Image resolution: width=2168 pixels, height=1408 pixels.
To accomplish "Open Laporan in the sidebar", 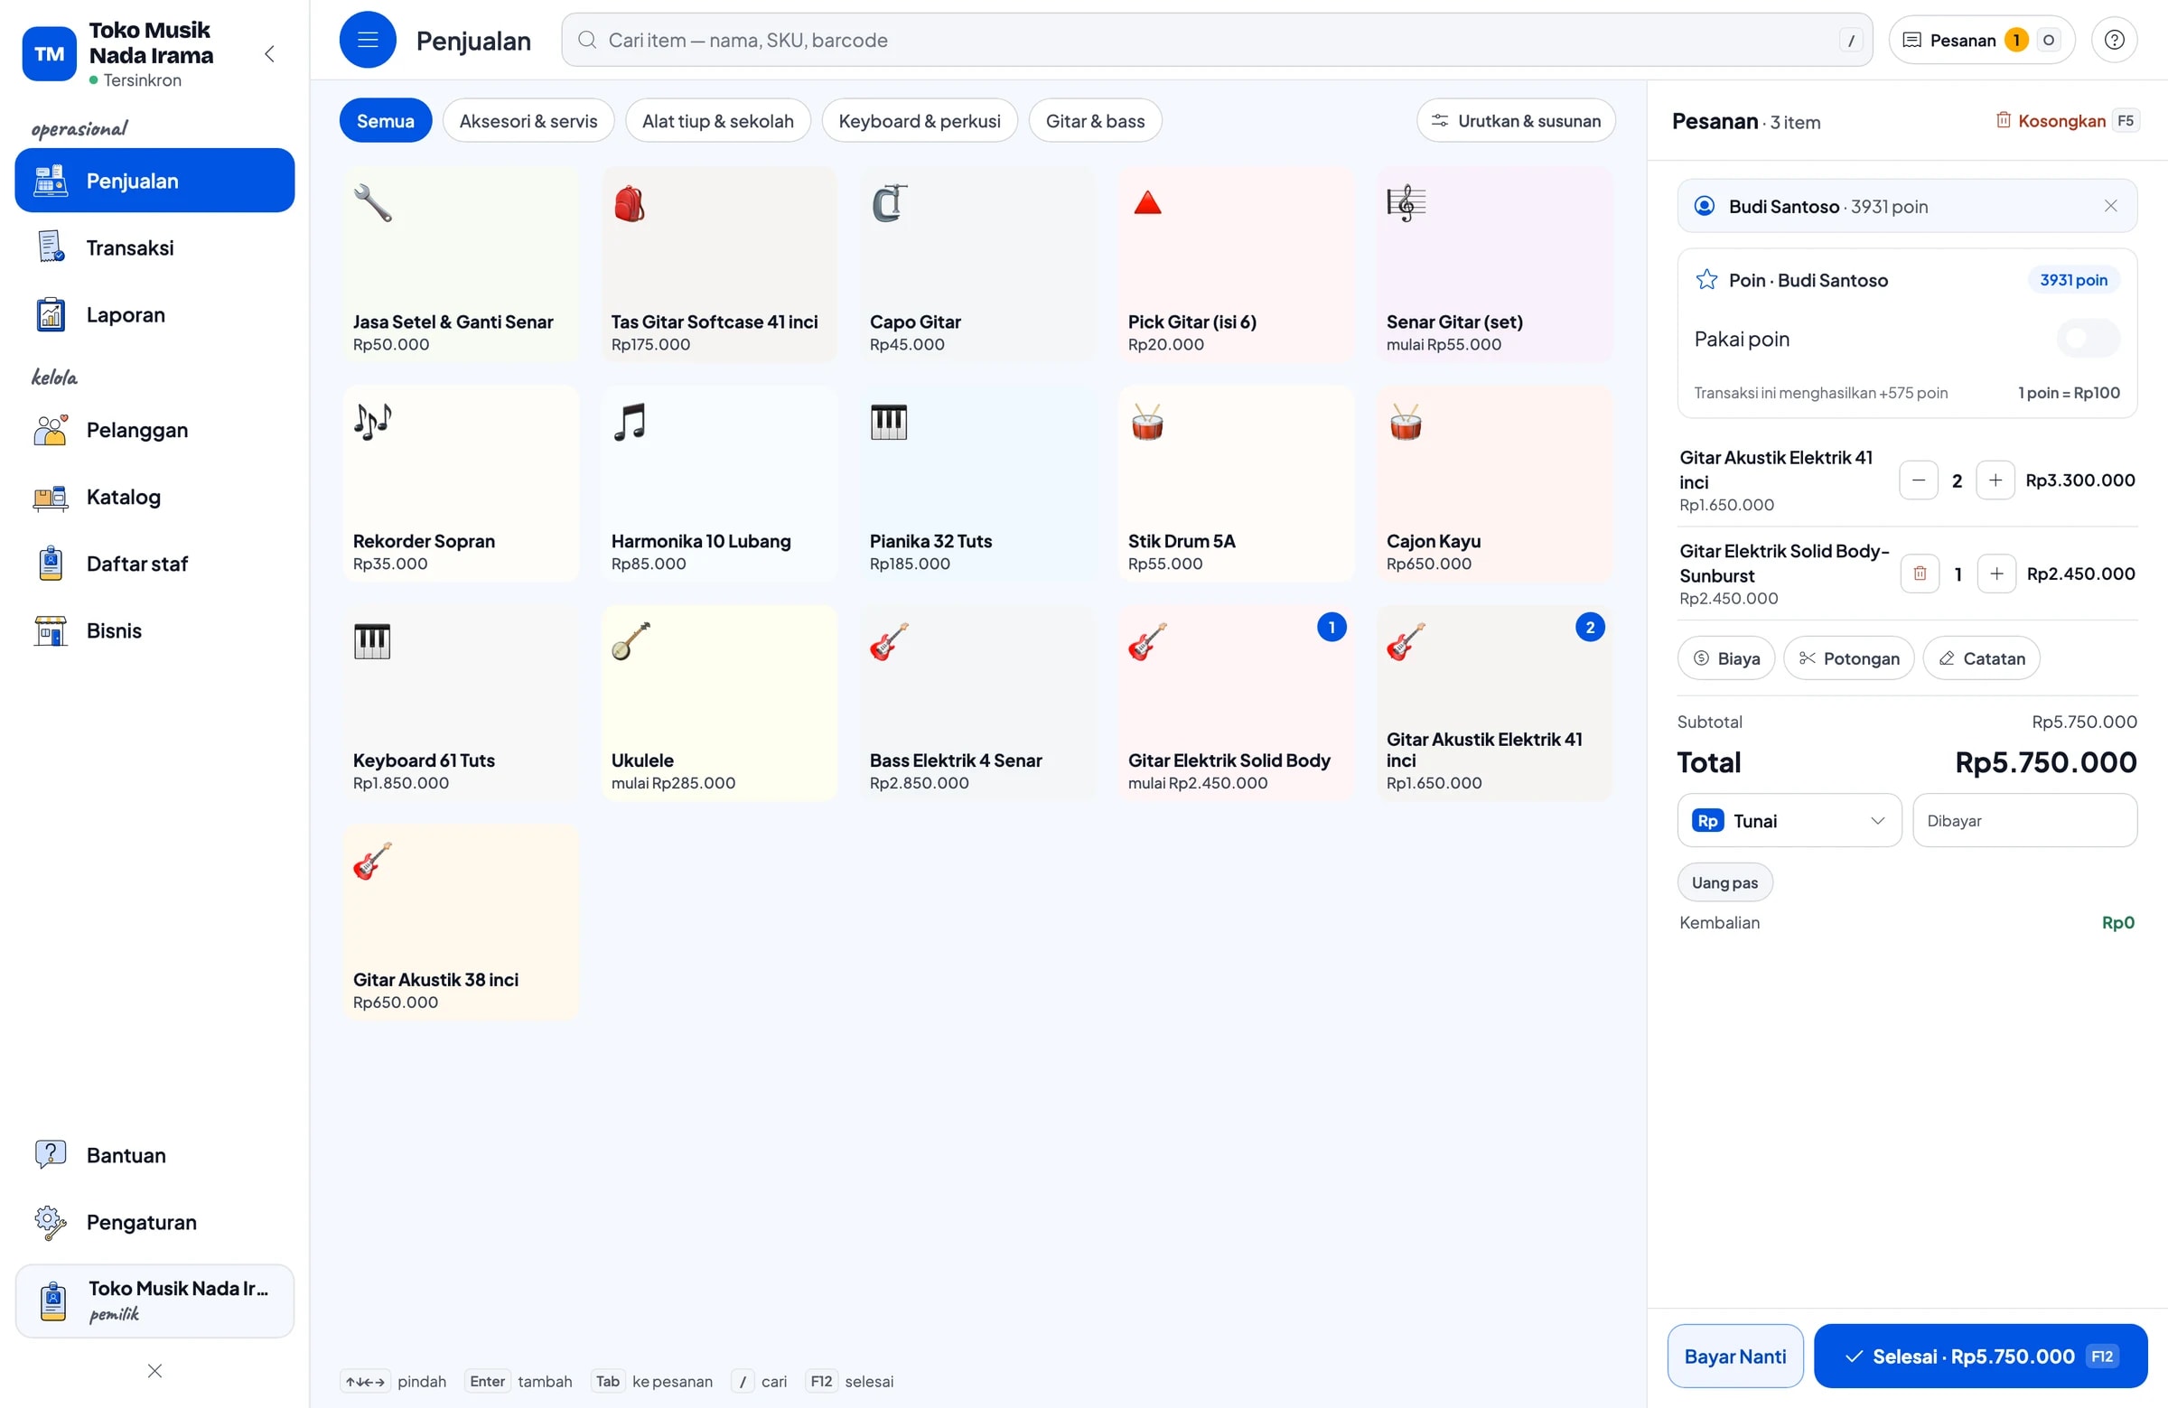I will click(154, 315).
